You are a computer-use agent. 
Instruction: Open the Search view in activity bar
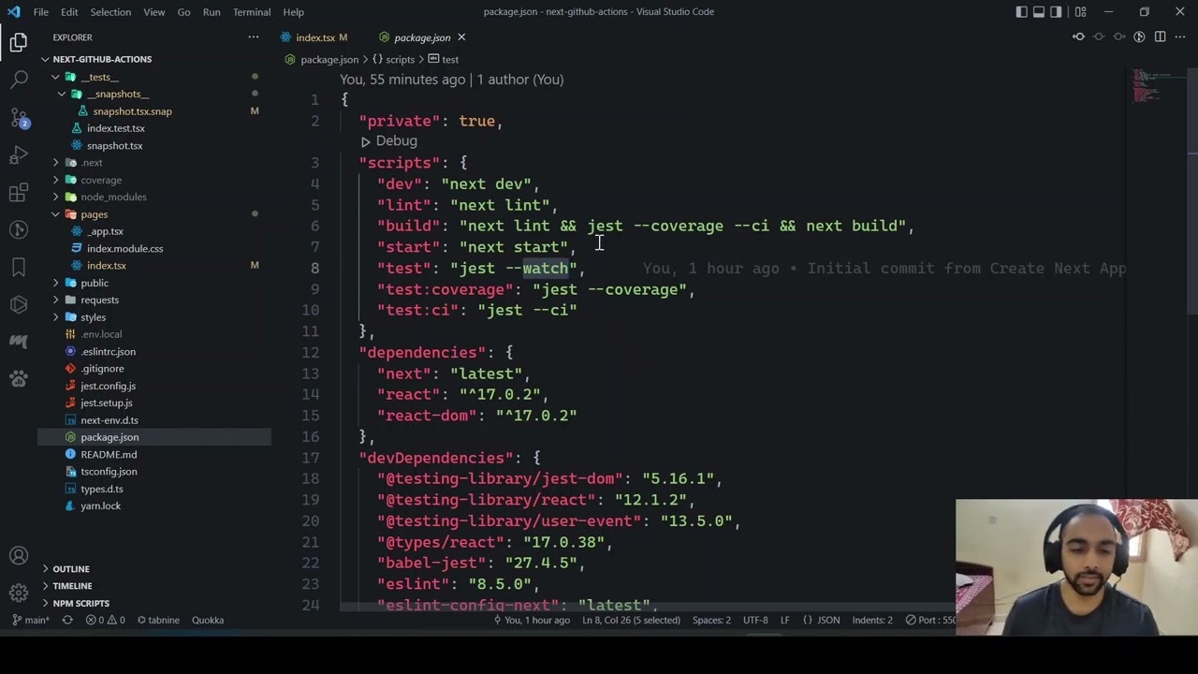tap(19, 80)
